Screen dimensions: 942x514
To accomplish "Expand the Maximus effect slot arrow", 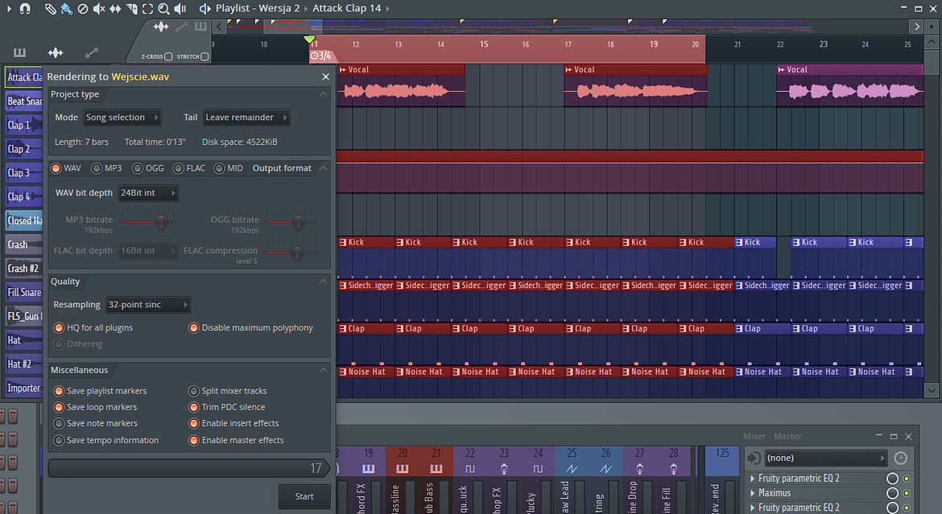I will pos(752,493).
